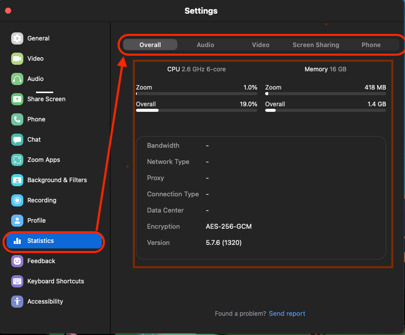405x335 pixels.
Task: Click the Recording icon
Action: pos(18,200)
